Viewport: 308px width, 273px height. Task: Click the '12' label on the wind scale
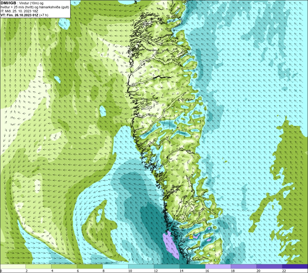tap(156, 271)
